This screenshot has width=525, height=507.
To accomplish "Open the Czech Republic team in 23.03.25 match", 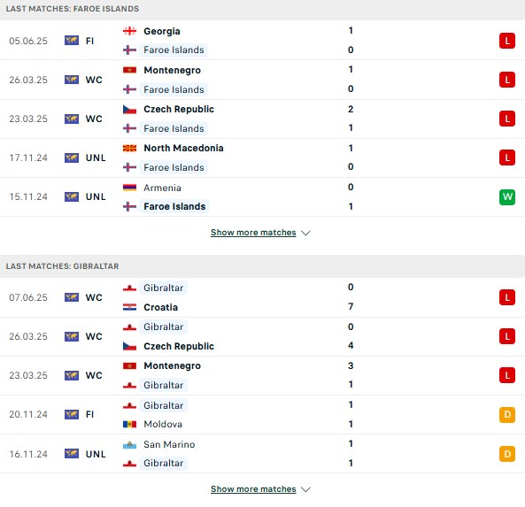I will click(179, 109).
